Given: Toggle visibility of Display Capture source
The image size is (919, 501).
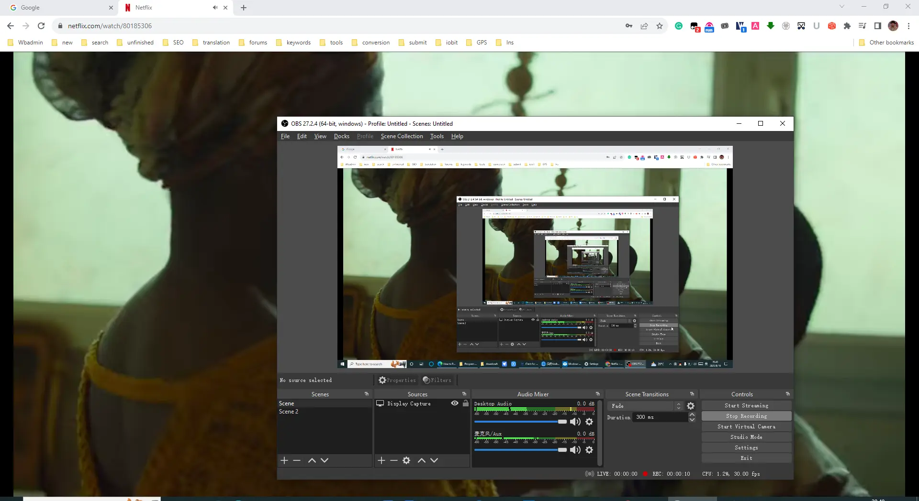Looking at the screenshot, I should (455, 403).
